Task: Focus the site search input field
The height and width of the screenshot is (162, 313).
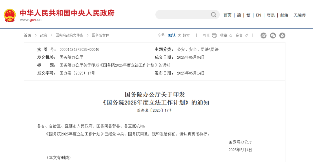Action: [x=188, y=15]
